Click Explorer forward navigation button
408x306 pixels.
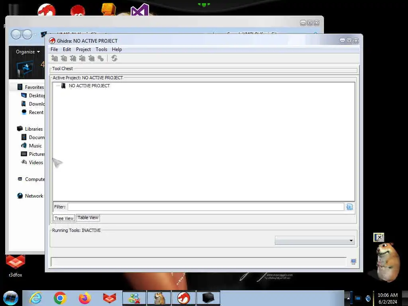coord(27,34)
